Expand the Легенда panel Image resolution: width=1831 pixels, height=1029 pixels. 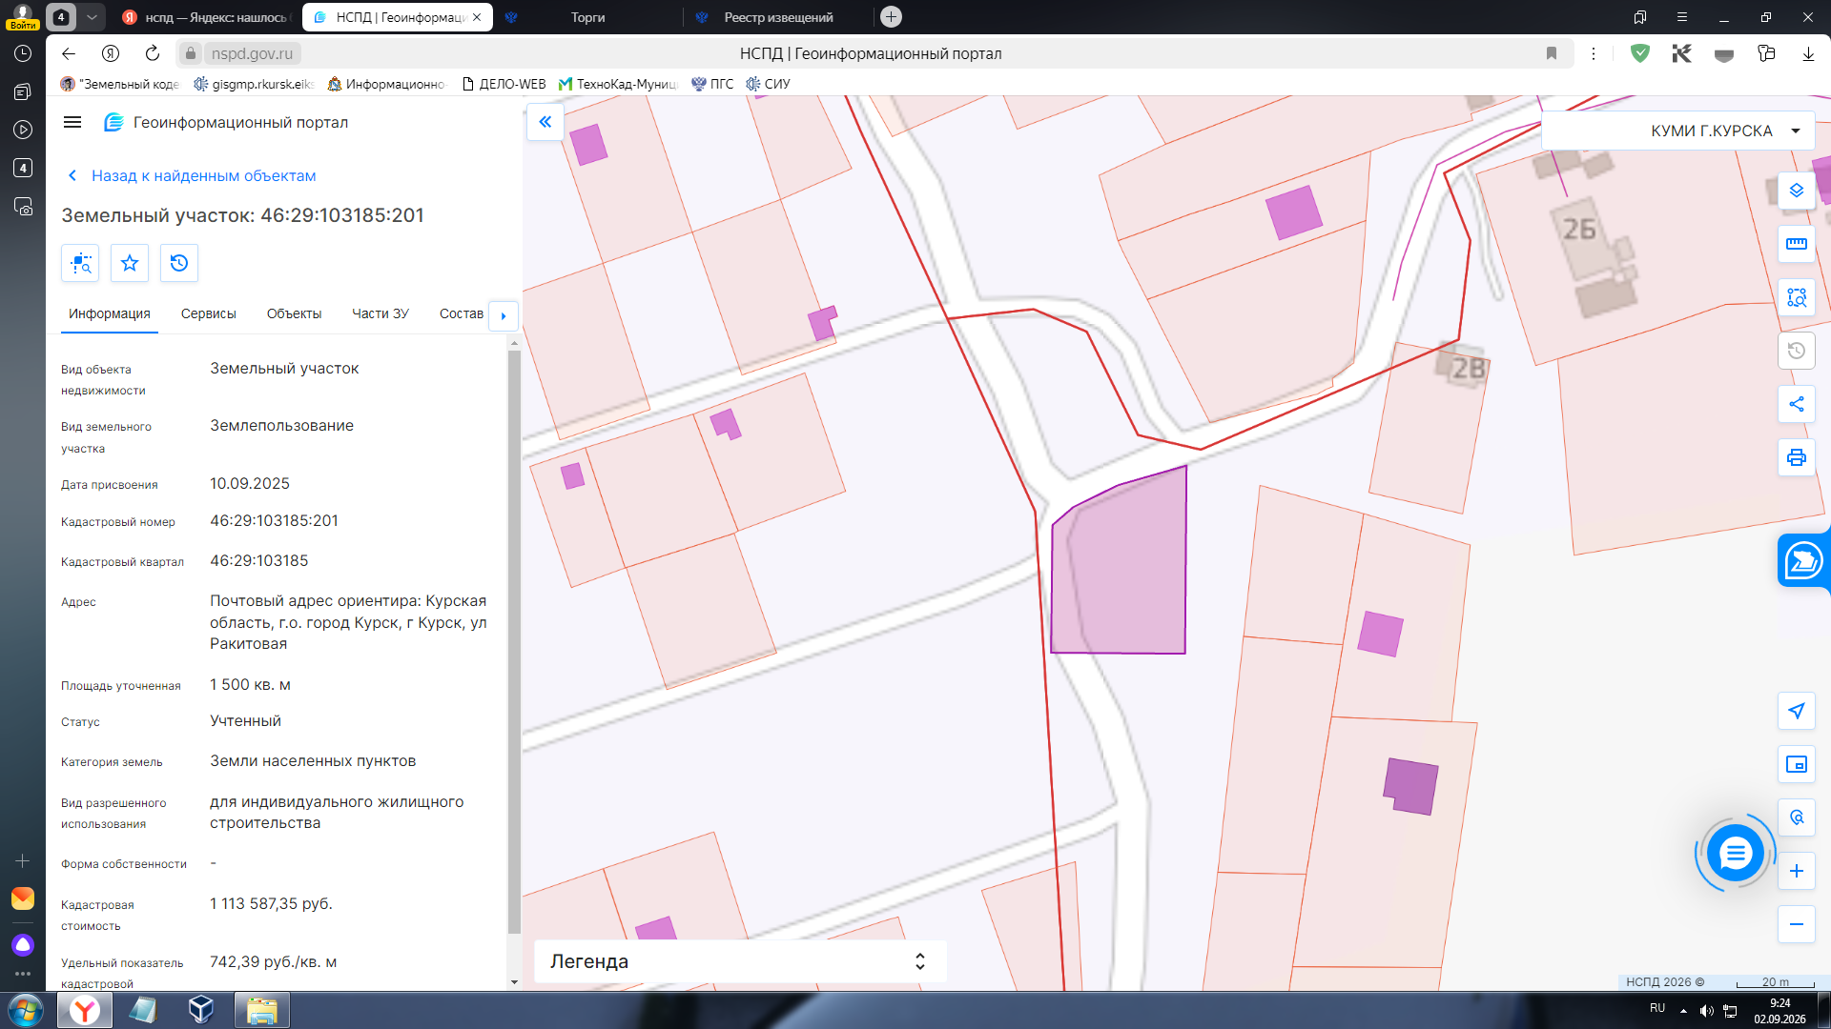740,961
